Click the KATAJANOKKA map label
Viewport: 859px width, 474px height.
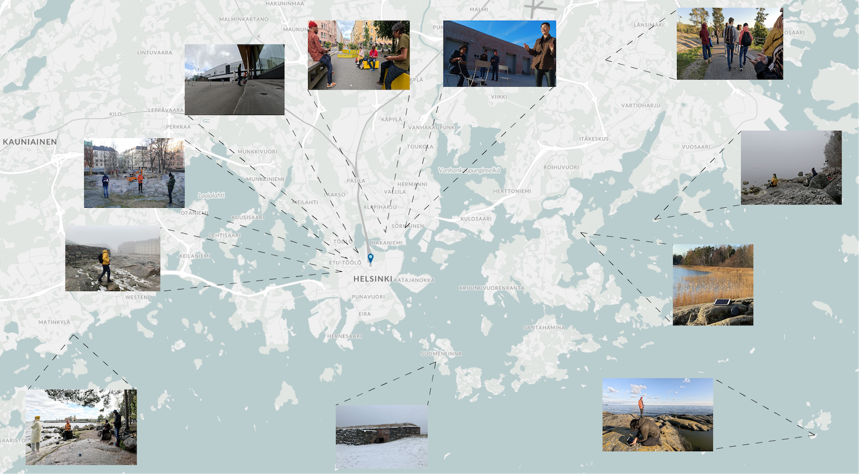click(414, 280)
